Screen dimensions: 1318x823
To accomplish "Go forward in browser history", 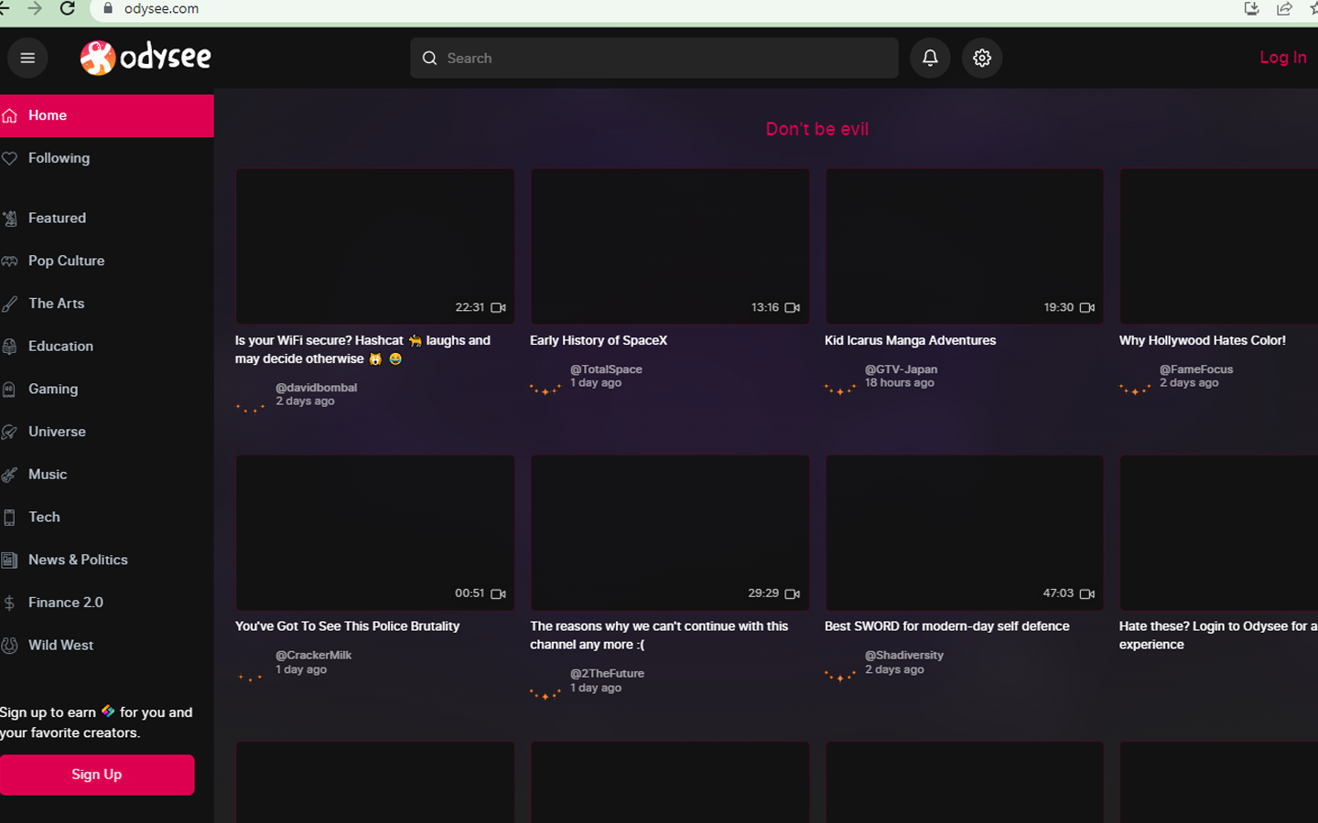I will click(x=35, y=8).
